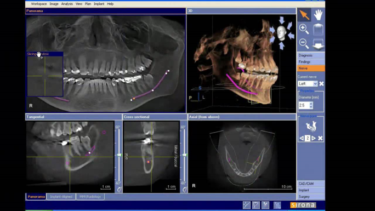Click the jaw nerve point icon
This screenshot has width=375, height=211.
pyautogui.click(x=311, y=127)
